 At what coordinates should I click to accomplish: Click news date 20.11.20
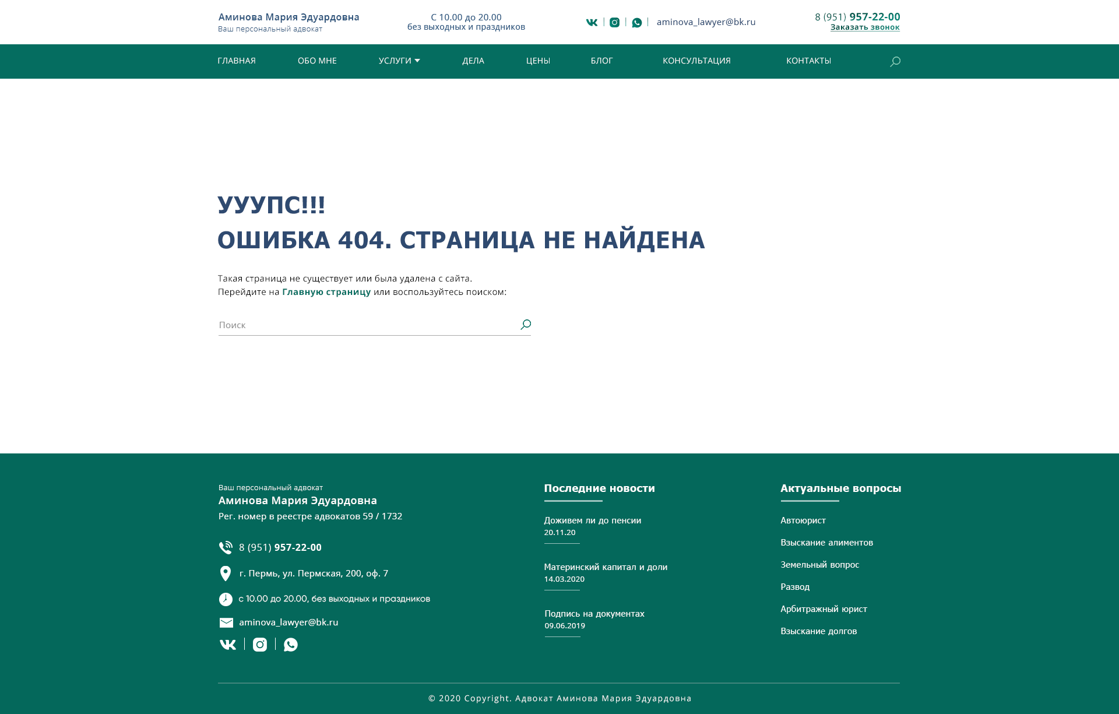(x=559, y=533)
